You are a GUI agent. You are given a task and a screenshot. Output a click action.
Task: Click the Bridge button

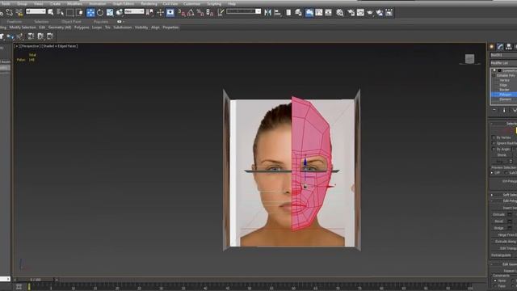(499, 228)
